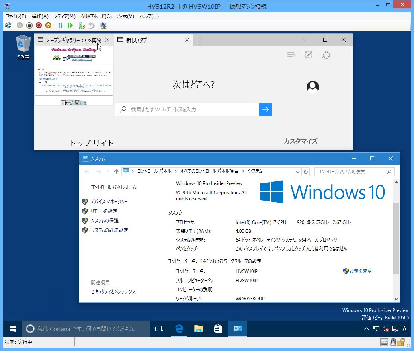
Task: Expand the chevron after コントロール パネル breadcrumb
Action: click(x=175, y=171)
